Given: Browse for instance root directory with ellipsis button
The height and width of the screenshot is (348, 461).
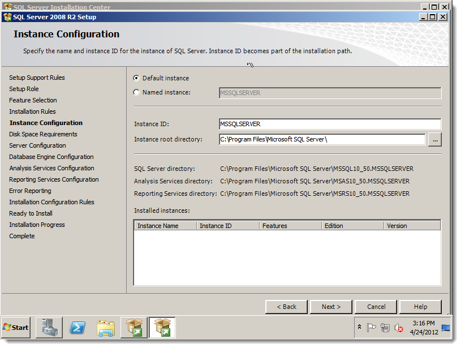Looking at the screenshot, I should [x=435, y=140].
